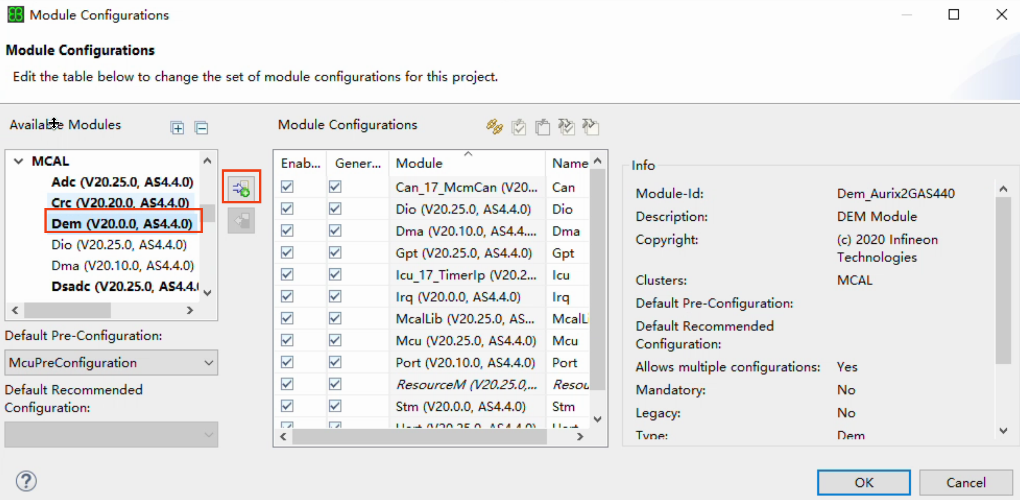The height and width of the screenshot is (500, 1020).
Task: Click the add module configuration arrow button
Action: click(x=241, y=187)
